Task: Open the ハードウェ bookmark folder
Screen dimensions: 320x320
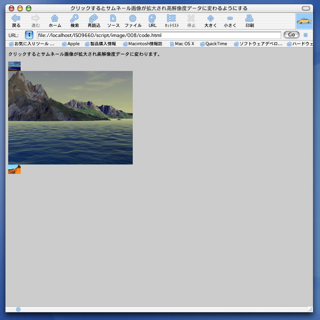Action: point(300,44)
